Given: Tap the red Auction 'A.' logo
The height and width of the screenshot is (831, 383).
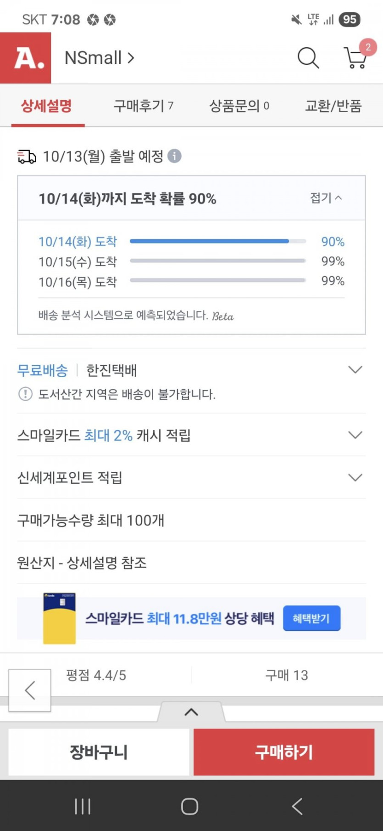Looking at the screenshot, I should [x=26, y=58].
